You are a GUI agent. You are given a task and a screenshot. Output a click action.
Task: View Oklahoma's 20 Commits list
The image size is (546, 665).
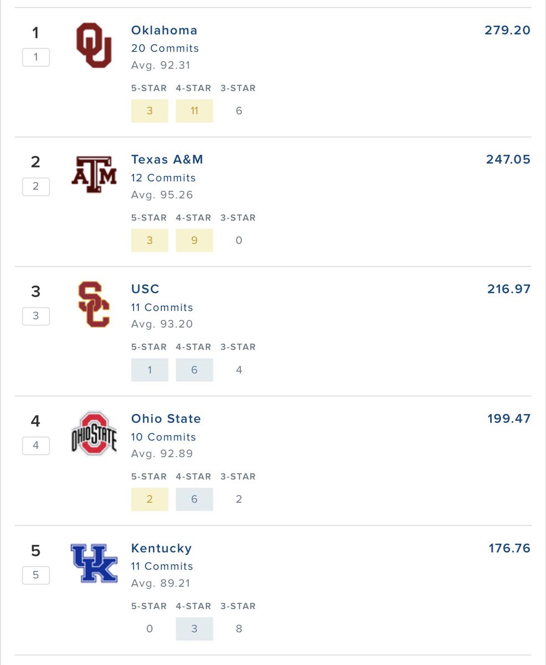[x=164, y=48]
